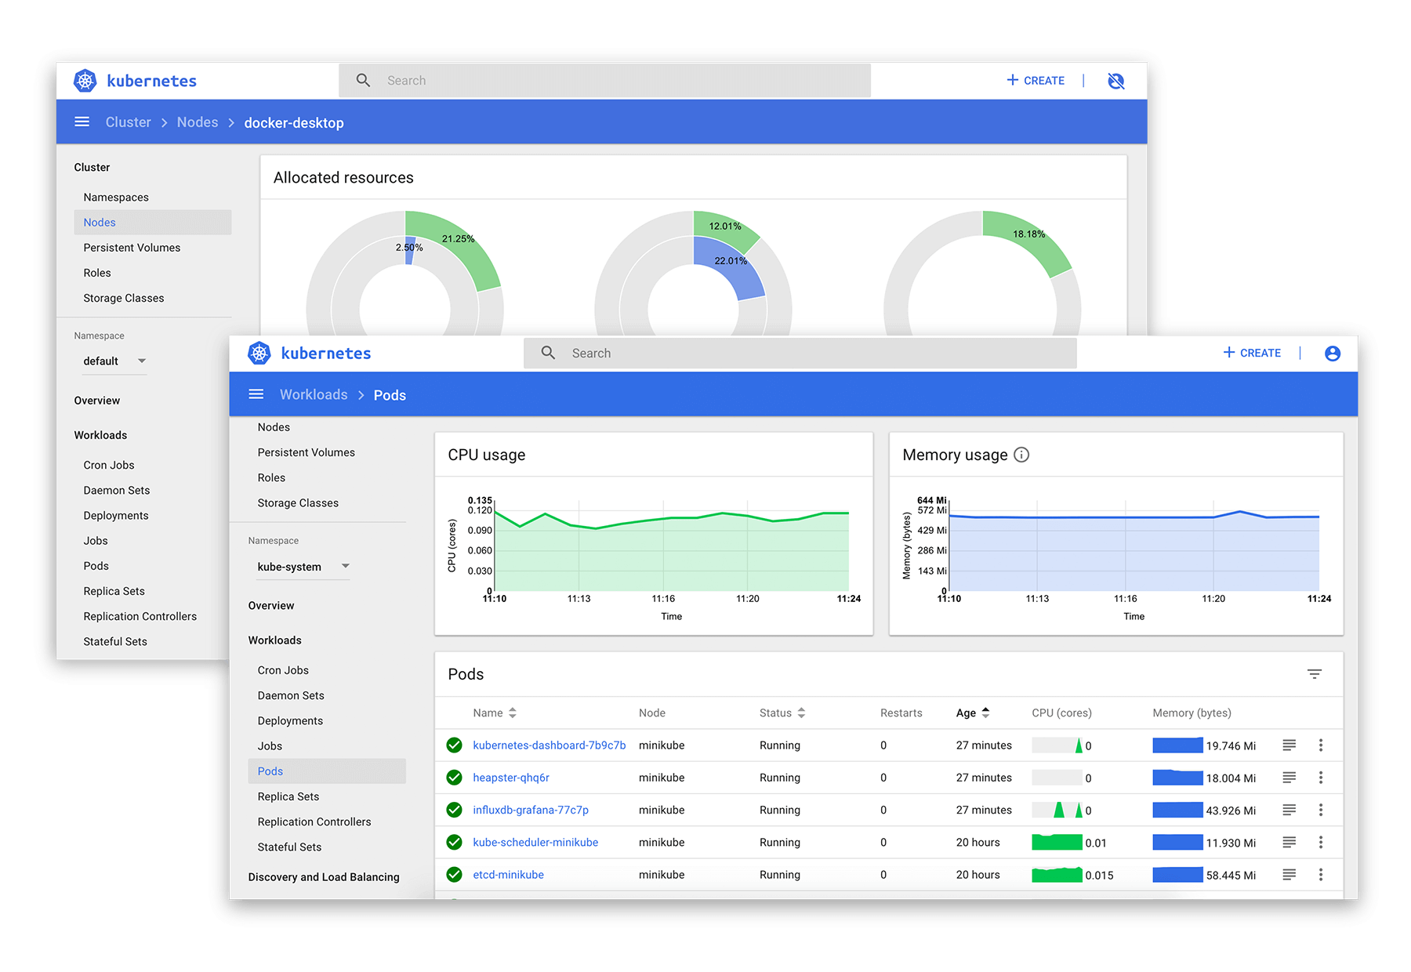Viewport: 1411px width, 972px height.
Task: View logs for kube-scheduler-minikube pod
Action: (x=1289, y=842)
